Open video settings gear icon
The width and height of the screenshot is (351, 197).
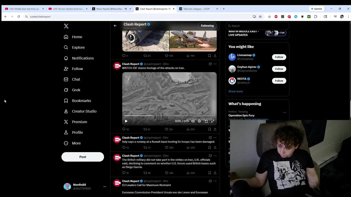[199, 121]
